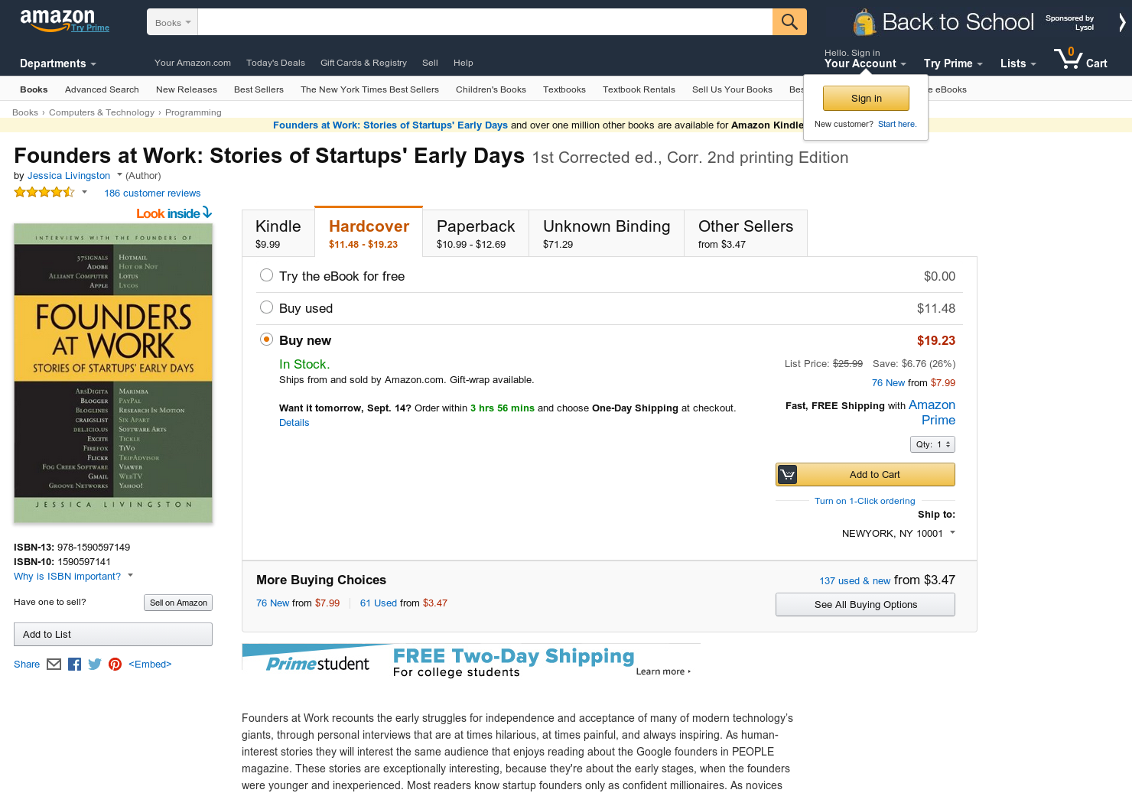Open the Books search category dropdown
Screen dimensions: 1132x793
(x=172, y=23)
